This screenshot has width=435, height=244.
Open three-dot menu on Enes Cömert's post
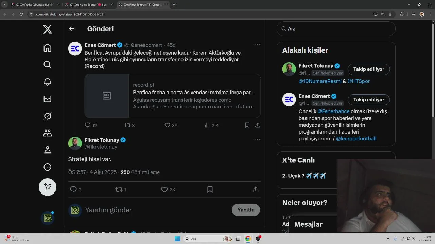tap(258, 45)
